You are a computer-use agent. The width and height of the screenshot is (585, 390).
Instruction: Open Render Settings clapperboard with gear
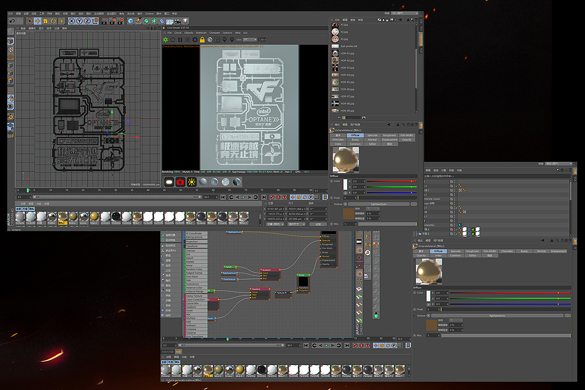[x=121, y=21]
